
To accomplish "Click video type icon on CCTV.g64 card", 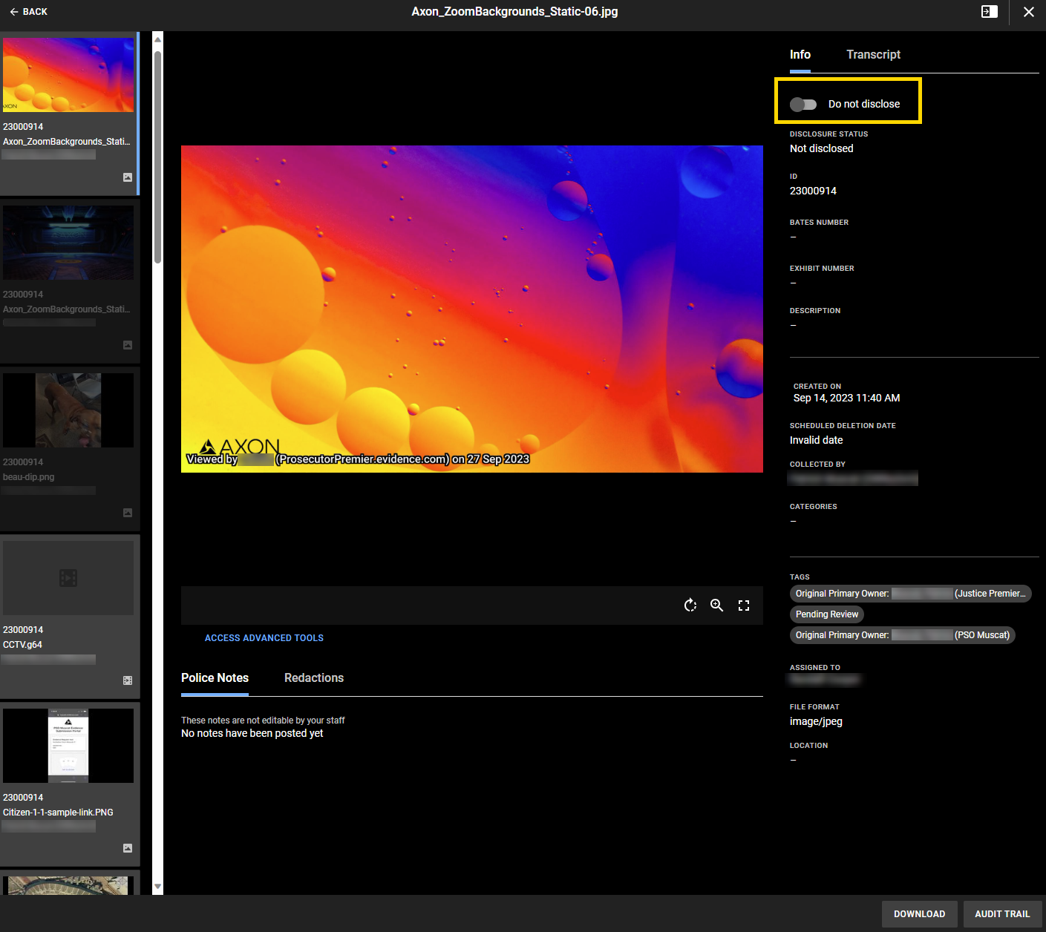I will (128, 680).
